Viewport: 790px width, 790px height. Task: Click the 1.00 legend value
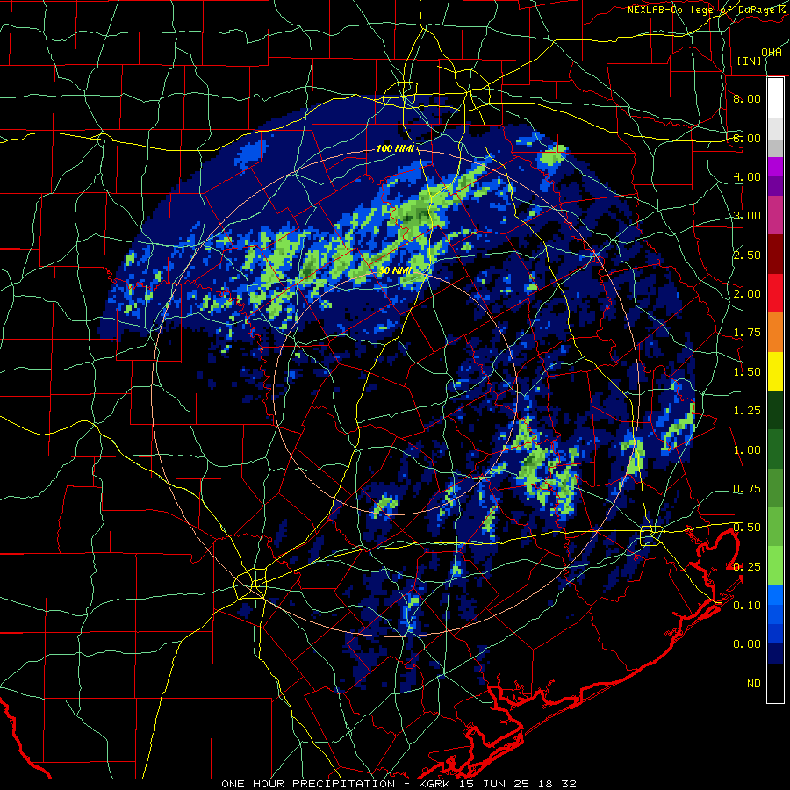click(747, 450)
